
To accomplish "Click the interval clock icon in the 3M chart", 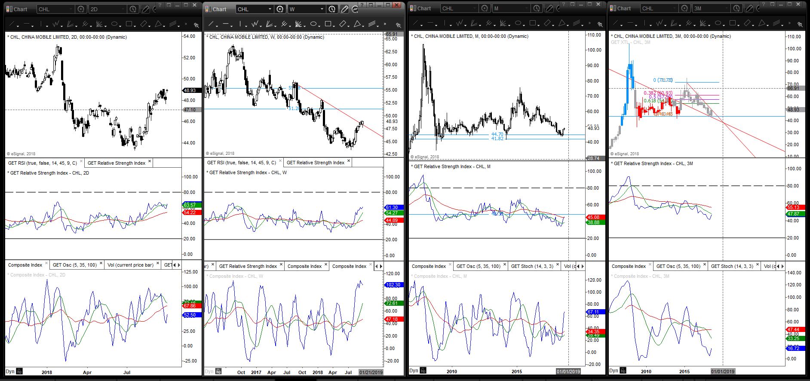I will (x=736, y=8).
